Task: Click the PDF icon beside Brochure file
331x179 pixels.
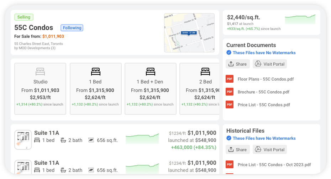Action: 230,92
